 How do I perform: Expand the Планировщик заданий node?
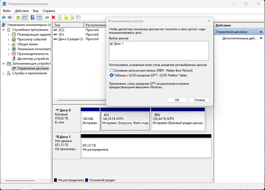click(9, 35)
